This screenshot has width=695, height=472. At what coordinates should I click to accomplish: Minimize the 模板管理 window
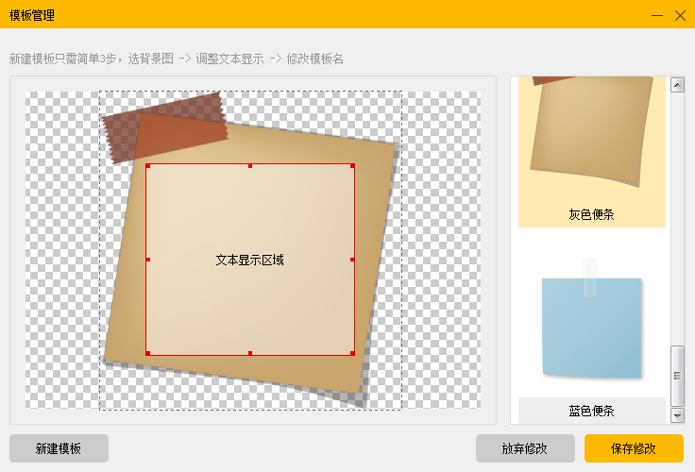(x=657, y=15)
